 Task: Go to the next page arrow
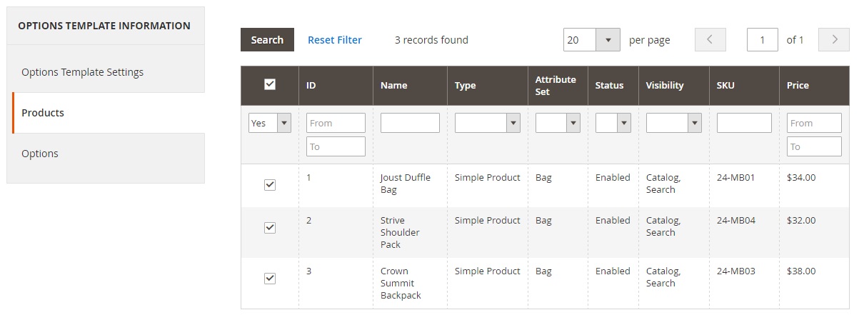tap(833, 40)
